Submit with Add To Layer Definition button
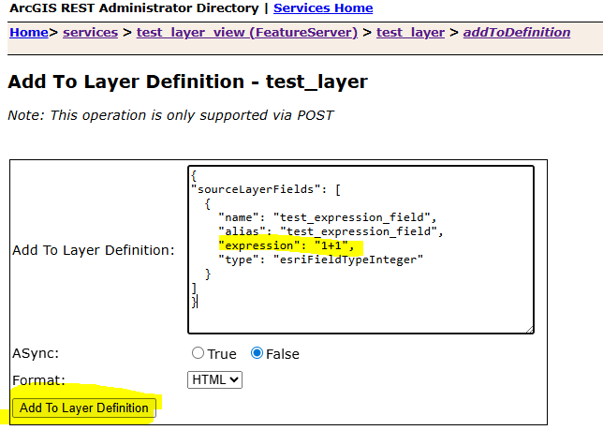The width and height of the screenshot is (603, 445). click(84, 408)
